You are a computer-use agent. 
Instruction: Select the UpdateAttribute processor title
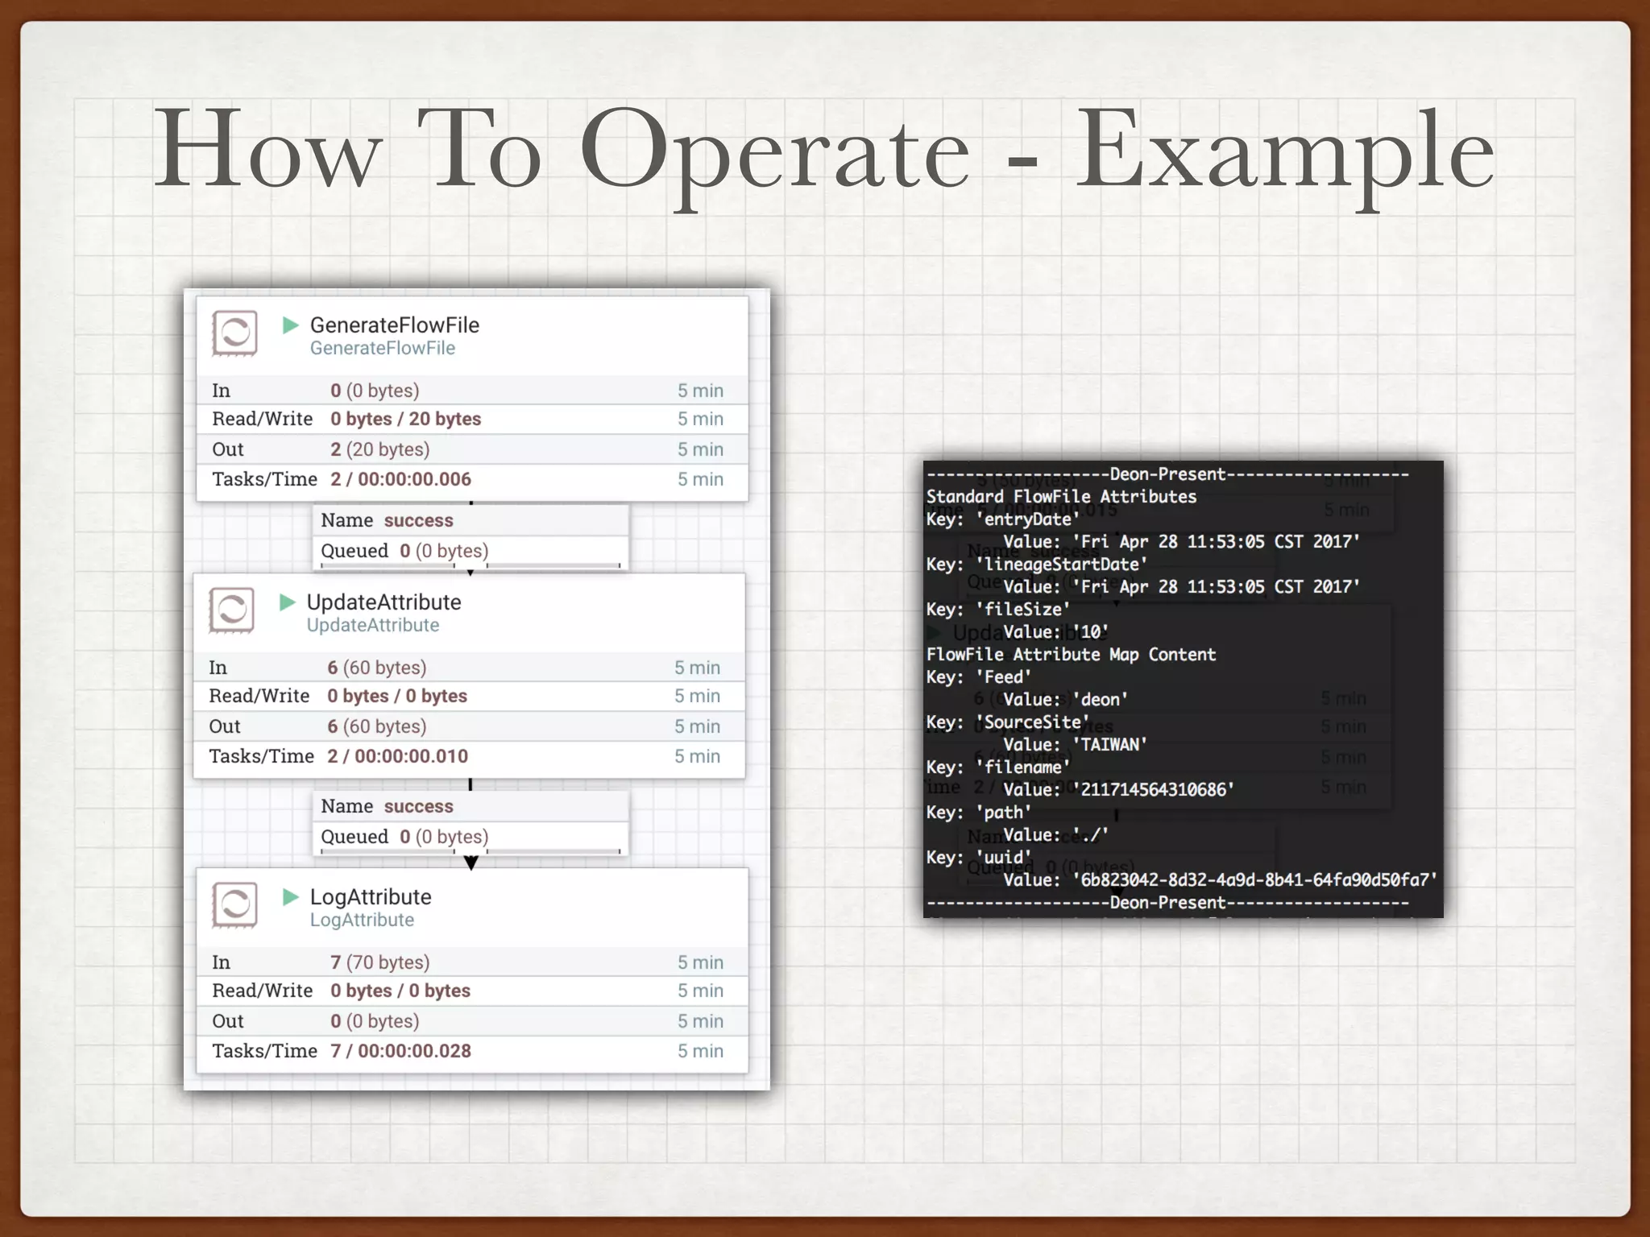[383, 602]
